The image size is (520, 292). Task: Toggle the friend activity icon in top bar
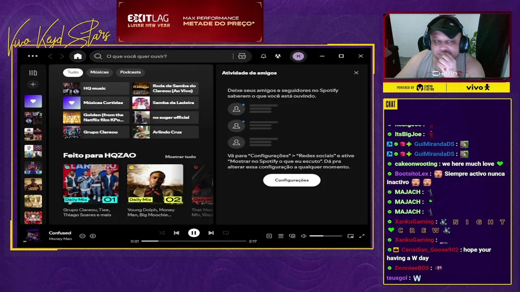[x=278, y=56]
